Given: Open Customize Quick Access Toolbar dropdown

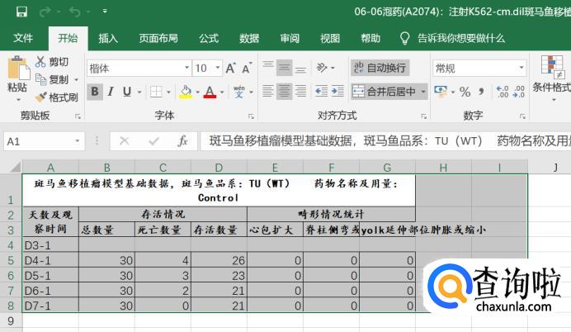Looking at the screenshot, I should click(x=105, y=12).
